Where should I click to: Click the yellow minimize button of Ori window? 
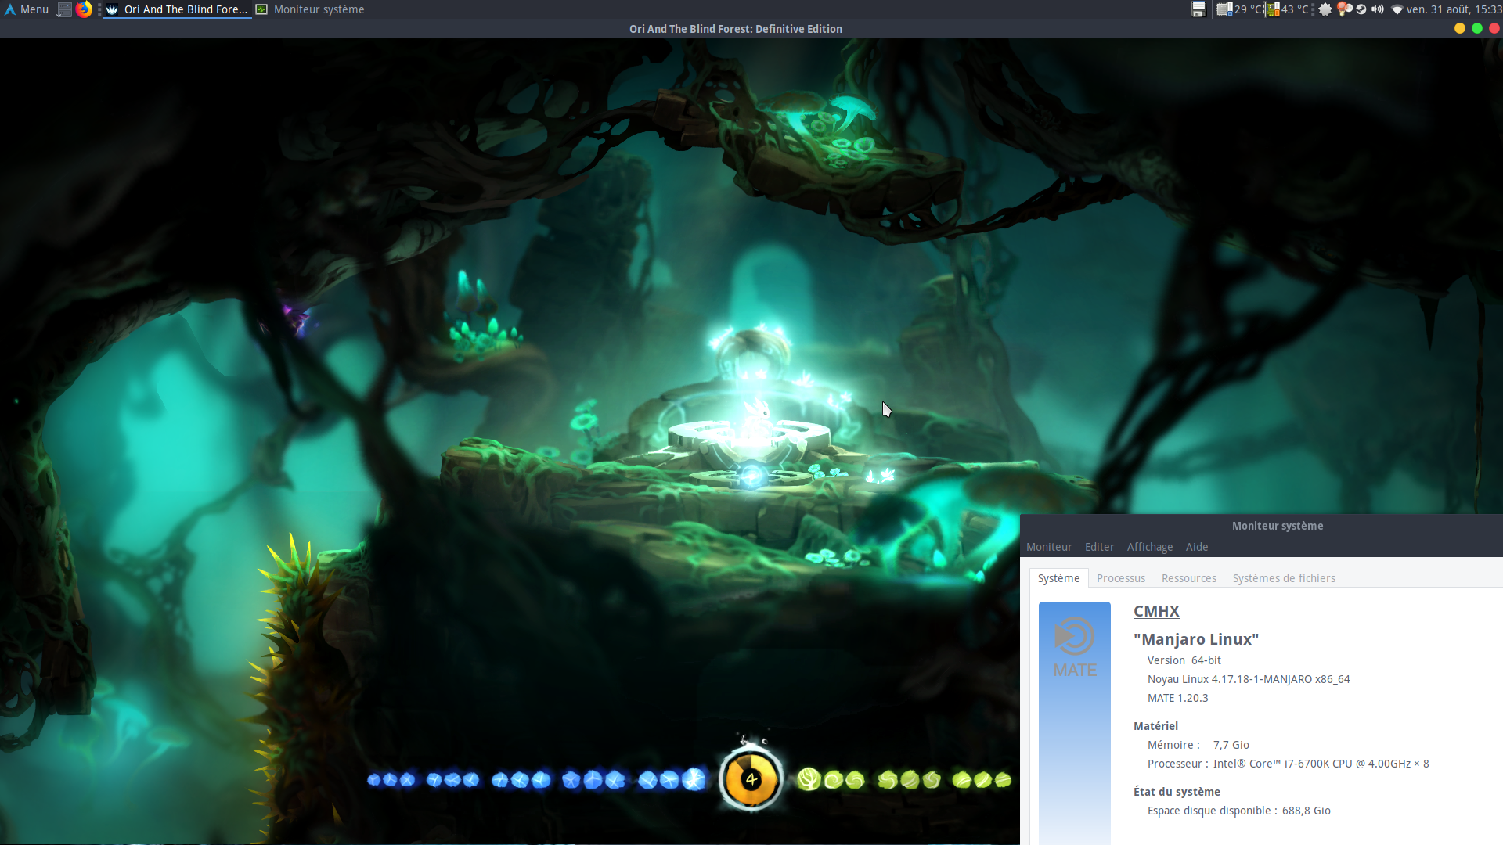[1460, 28]
